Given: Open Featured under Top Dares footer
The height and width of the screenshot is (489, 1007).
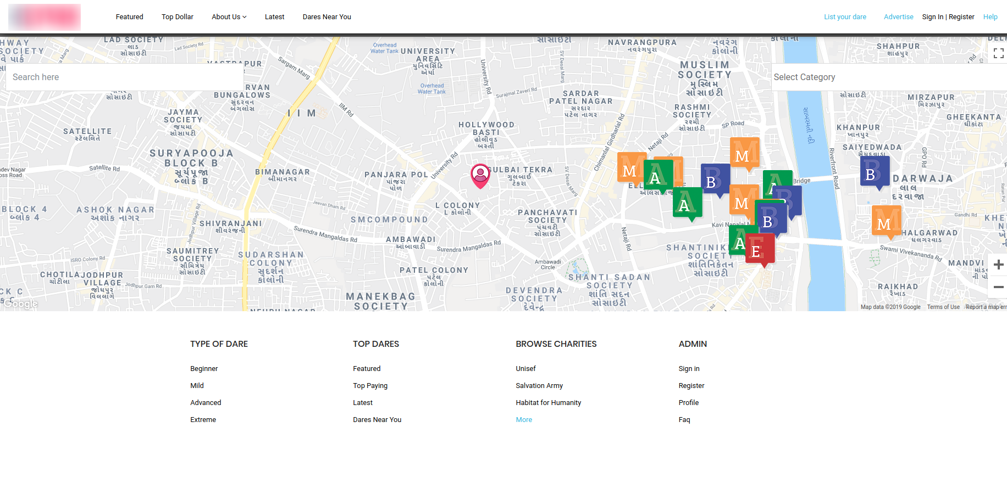Looking at the screenshot, I should coord(367,369).
